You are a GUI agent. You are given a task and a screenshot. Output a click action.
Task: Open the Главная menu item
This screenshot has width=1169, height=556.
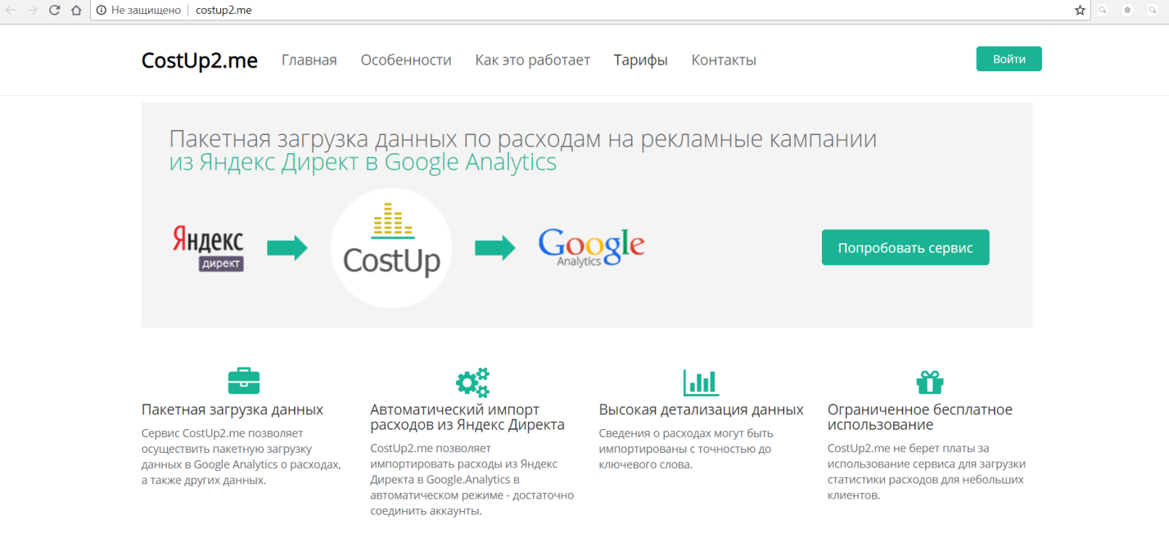[309, 60]
